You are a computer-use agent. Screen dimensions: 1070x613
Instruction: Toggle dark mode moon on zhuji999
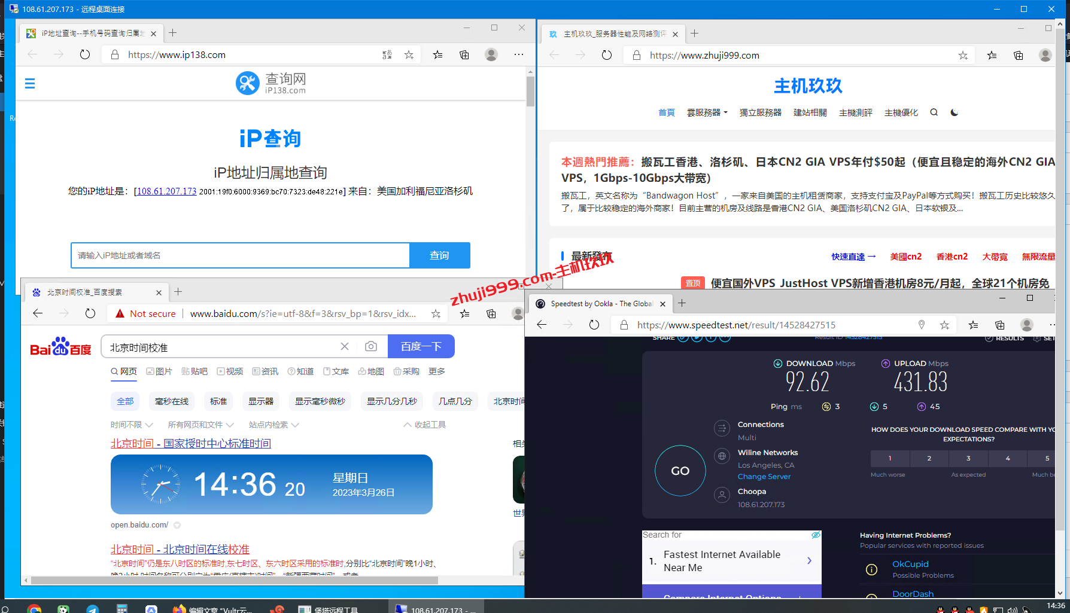pyautogui.click(x=954, y=112)
